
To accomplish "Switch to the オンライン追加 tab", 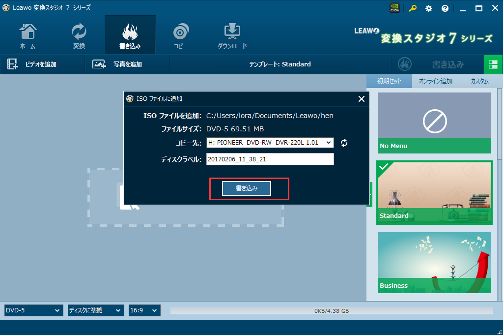I will coord(435,81).
